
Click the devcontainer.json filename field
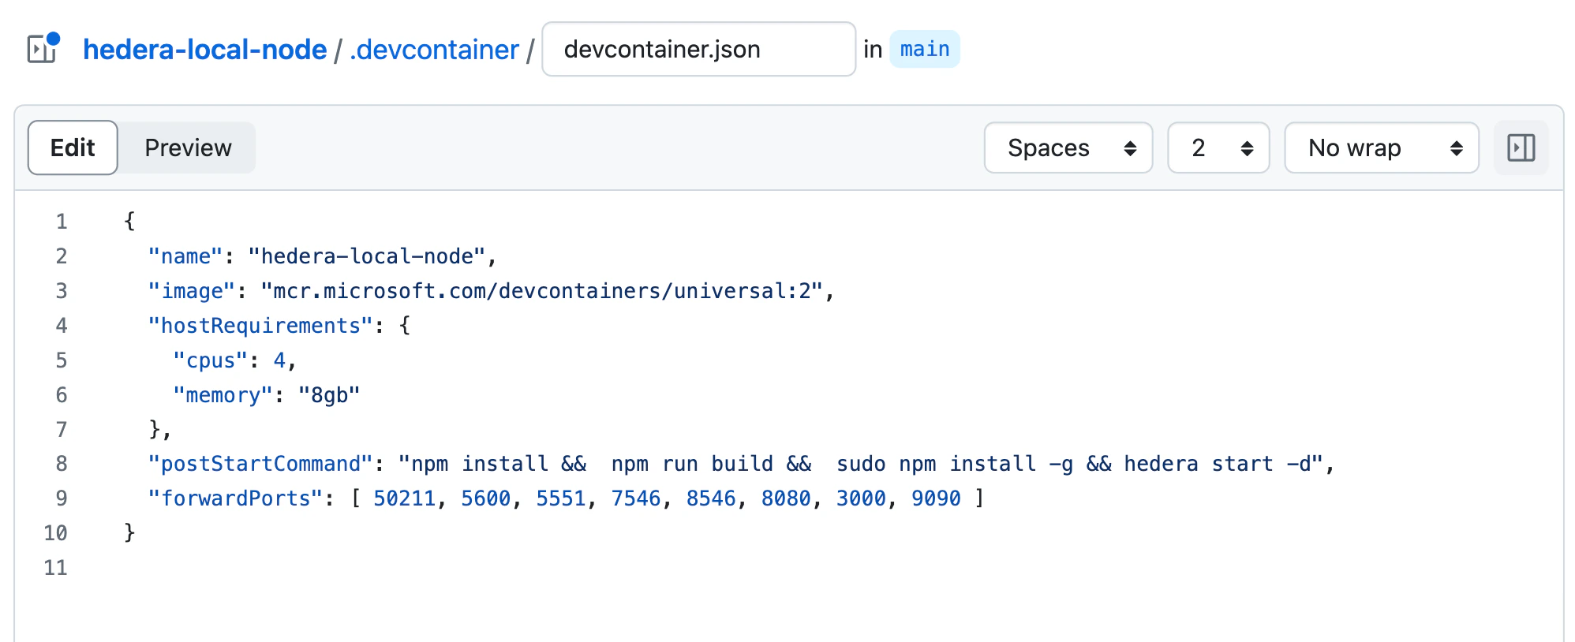[x=699, y=49]
